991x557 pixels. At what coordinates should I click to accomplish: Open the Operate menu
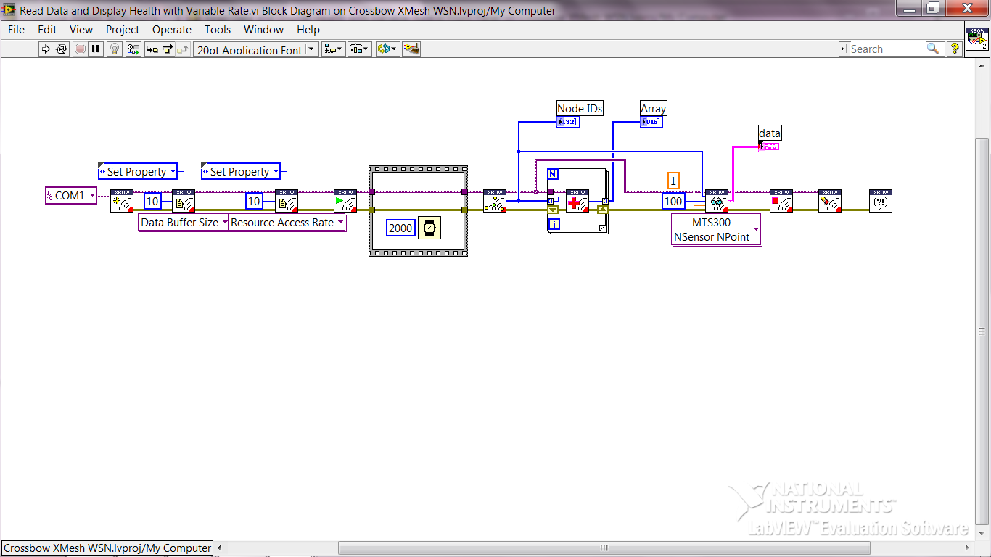(172, 30)
